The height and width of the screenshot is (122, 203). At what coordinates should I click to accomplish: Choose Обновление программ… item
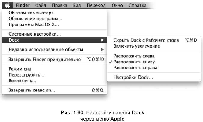(x=33, y=19)
